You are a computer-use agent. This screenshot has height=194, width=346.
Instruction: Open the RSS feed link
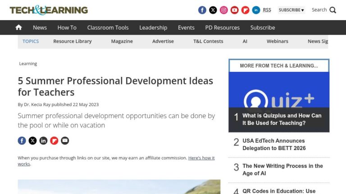[x=267, y=10]
